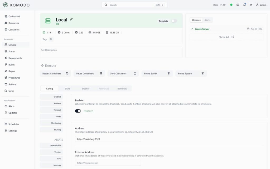Open notifications bell icon in top bar
This screenshot has height=169, width=270.
coord(244,5)
